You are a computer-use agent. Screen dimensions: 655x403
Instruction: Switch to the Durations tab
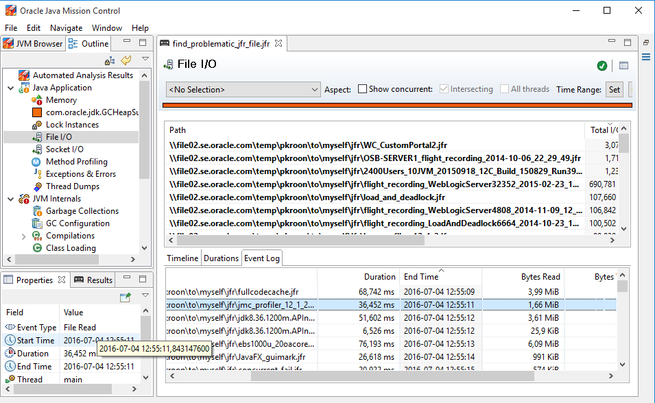221,258
